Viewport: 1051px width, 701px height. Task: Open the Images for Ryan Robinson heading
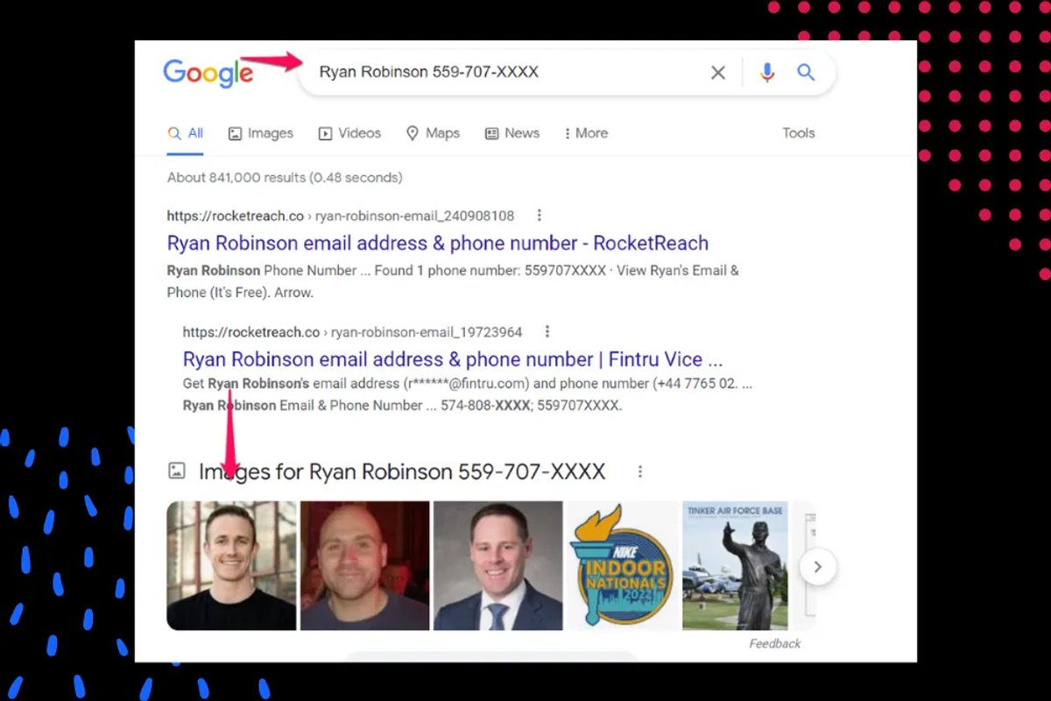click(402, 471)
